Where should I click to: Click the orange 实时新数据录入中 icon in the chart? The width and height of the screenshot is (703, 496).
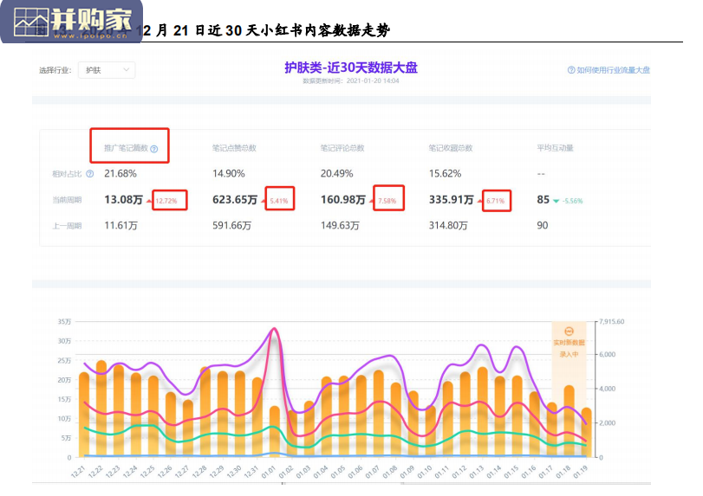coord(569,332)
